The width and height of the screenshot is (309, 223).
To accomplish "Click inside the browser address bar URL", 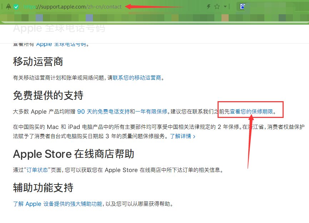I will pos(71,6).
